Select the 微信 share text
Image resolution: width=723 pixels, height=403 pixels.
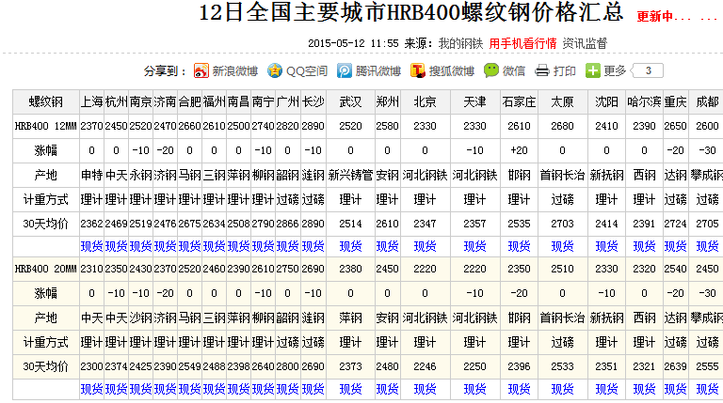point(514,70)
